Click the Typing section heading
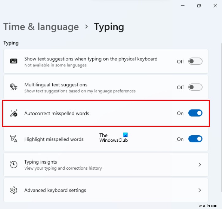 click(x=11, y=43)
